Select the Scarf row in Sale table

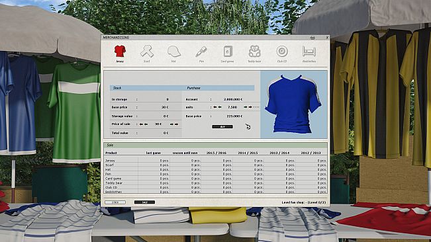coord(216,165)
